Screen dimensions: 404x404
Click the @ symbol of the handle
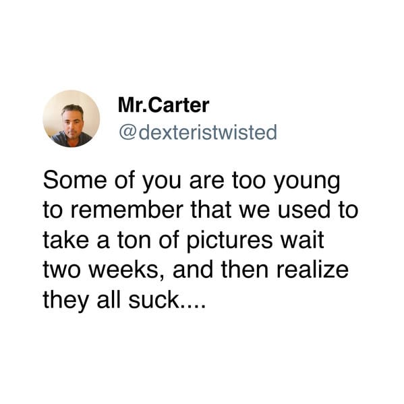pyautogui.click(x=127, y=133)
